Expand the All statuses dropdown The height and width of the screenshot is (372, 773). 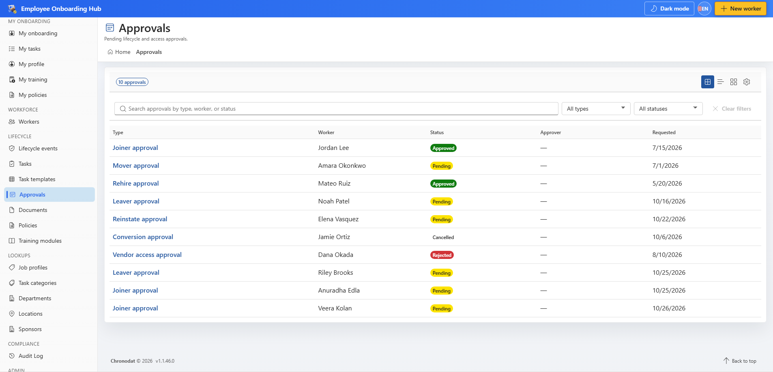click(668, 109)
